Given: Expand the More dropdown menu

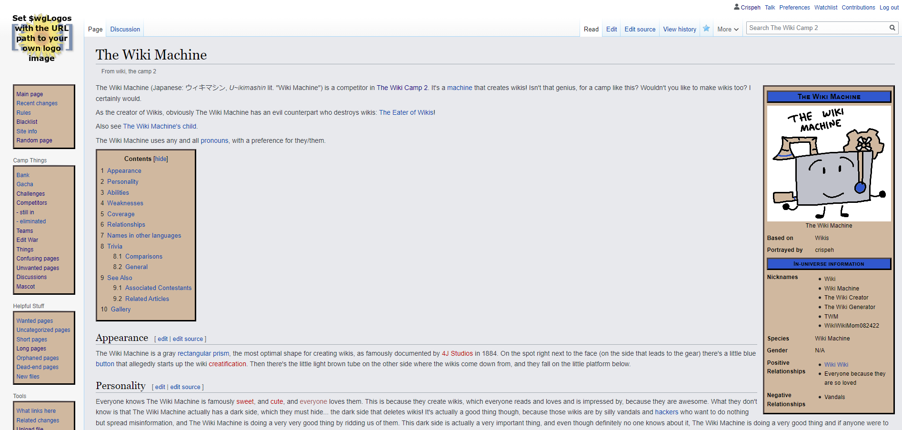Looking at the screenshot, I should (x=727, y=30).
